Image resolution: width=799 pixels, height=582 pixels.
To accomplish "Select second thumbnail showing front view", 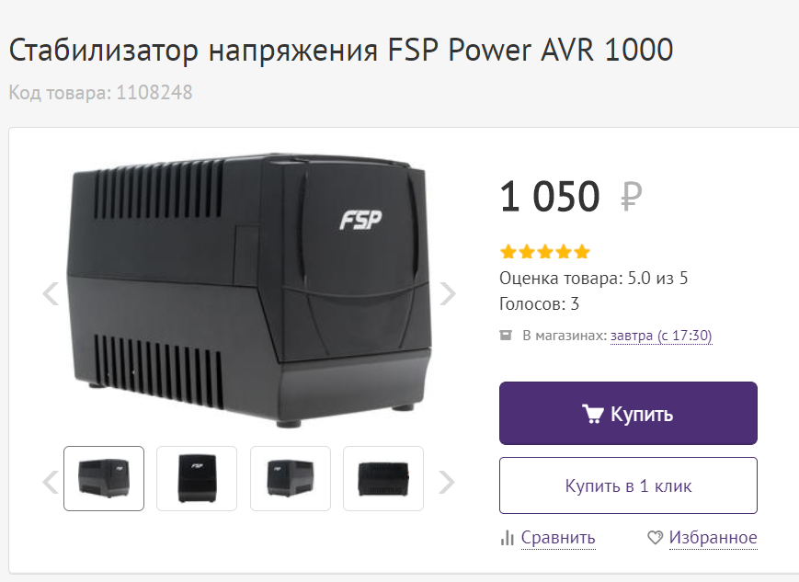I will [x=197, y=478].
